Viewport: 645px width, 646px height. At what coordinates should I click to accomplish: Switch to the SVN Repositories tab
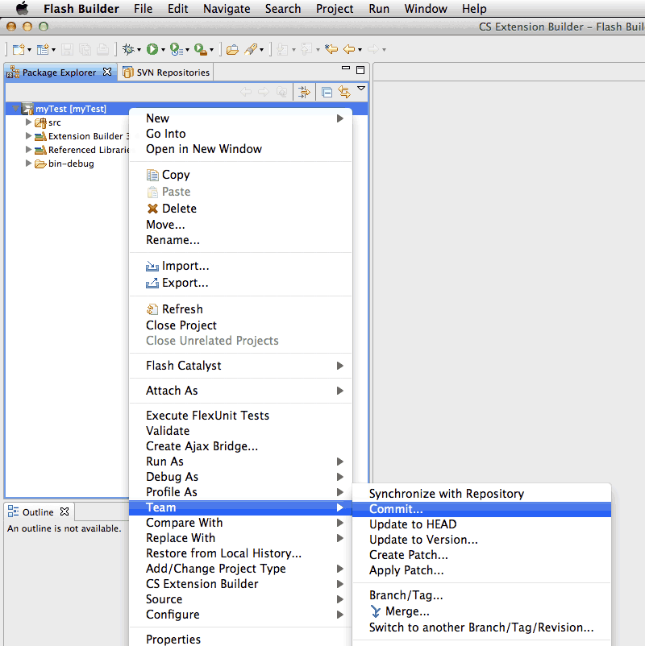point(165,72)
